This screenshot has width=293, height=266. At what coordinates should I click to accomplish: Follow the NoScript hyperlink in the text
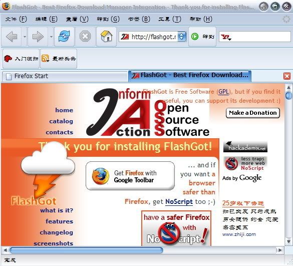click(179, 202)
